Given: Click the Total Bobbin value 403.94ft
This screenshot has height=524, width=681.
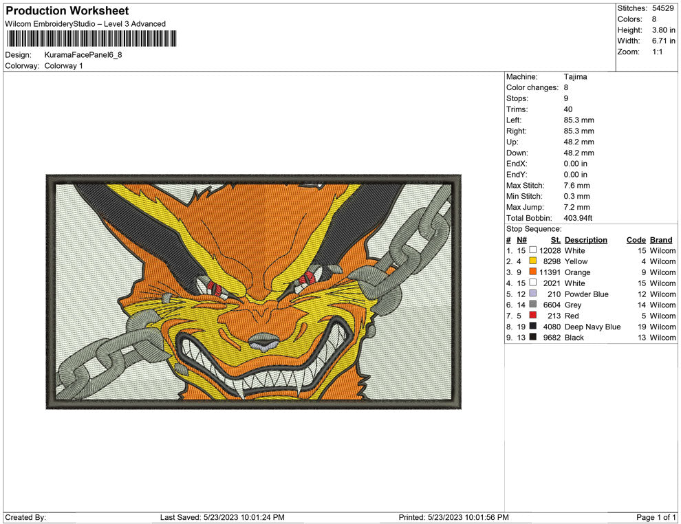Looking at the screenshot, I should (578, 218).
